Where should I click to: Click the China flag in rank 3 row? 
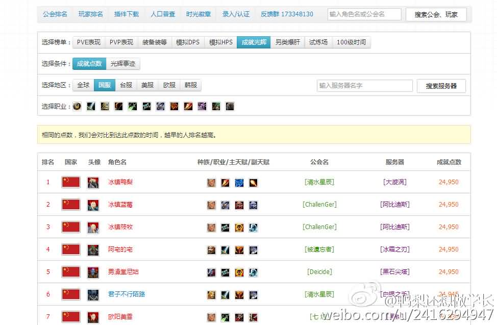[x=71, y=227]
